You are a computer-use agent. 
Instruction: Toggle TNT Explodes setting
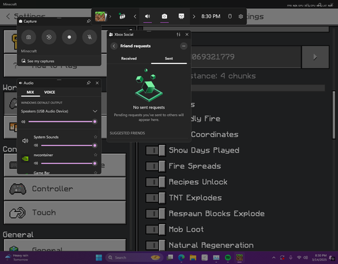coord(155,198)
